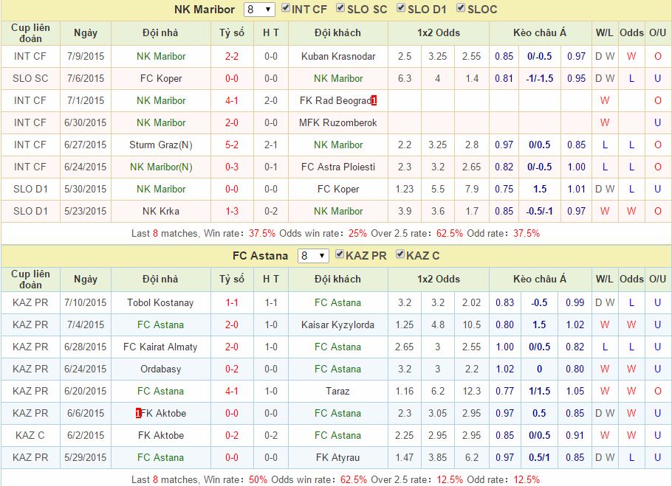Toggle the SLO D1 checkbox
672x486 pixels.
(401, 8)
